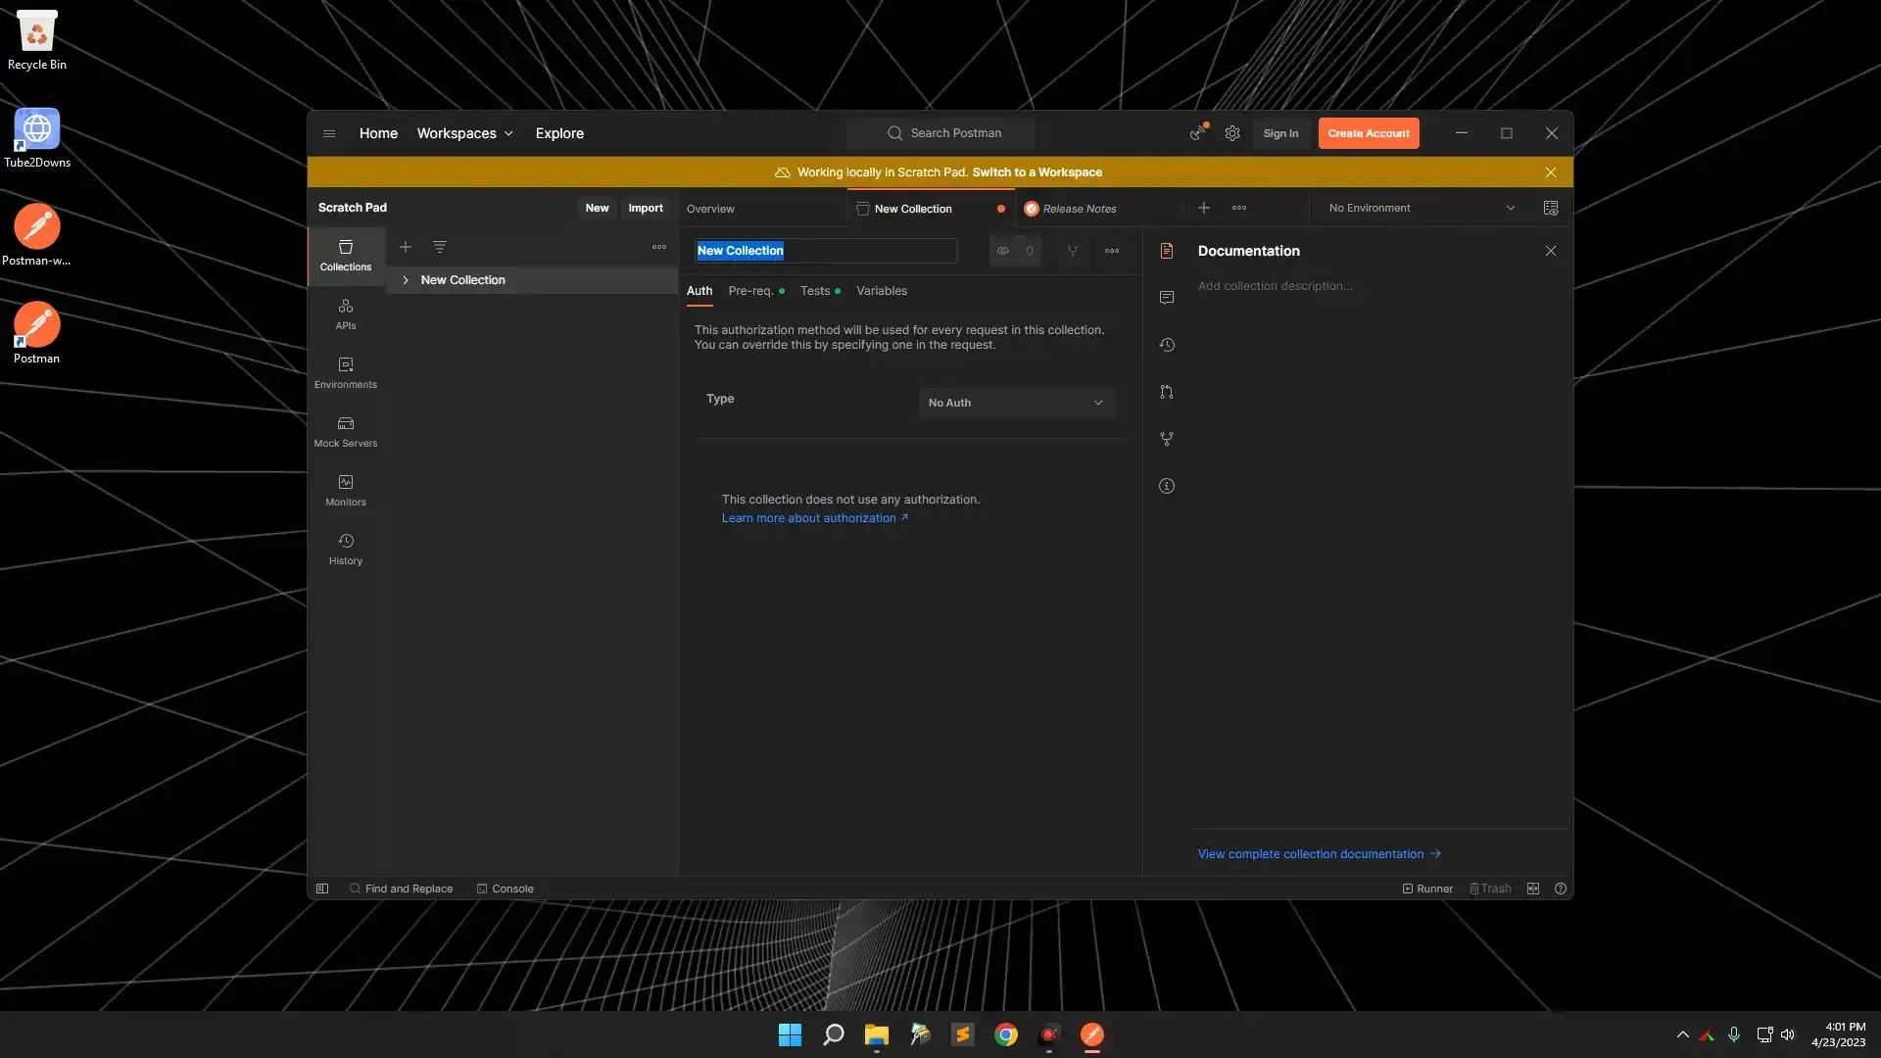Open the No Environment dropdown

1421,208
